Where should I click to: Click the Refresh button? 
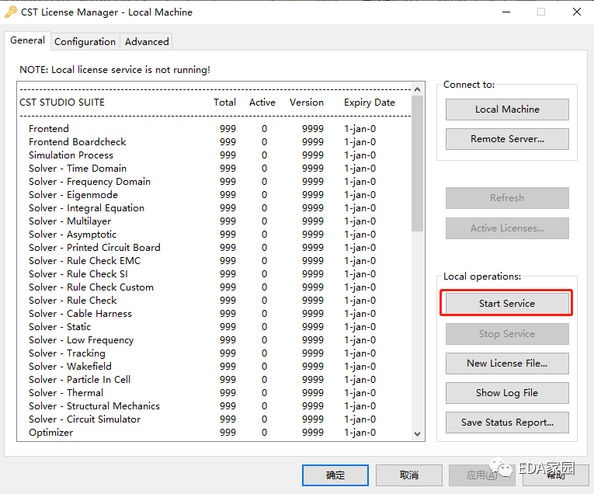pos(507,198)
